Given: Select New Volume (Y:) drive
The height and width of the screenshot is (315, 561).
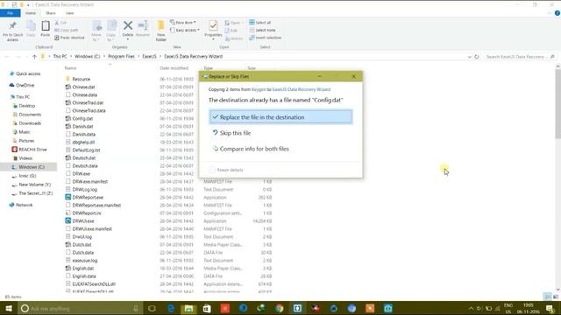Looking at the screenshot, I should point(32,185).
